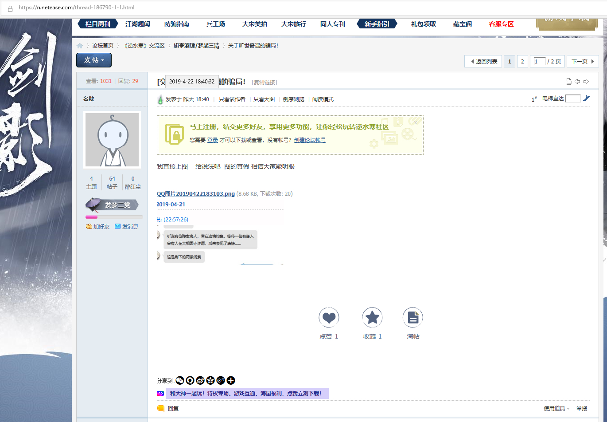The image size is (607, 422).
Task: Click the green flame icon beside 发表于
Action: 160,99
